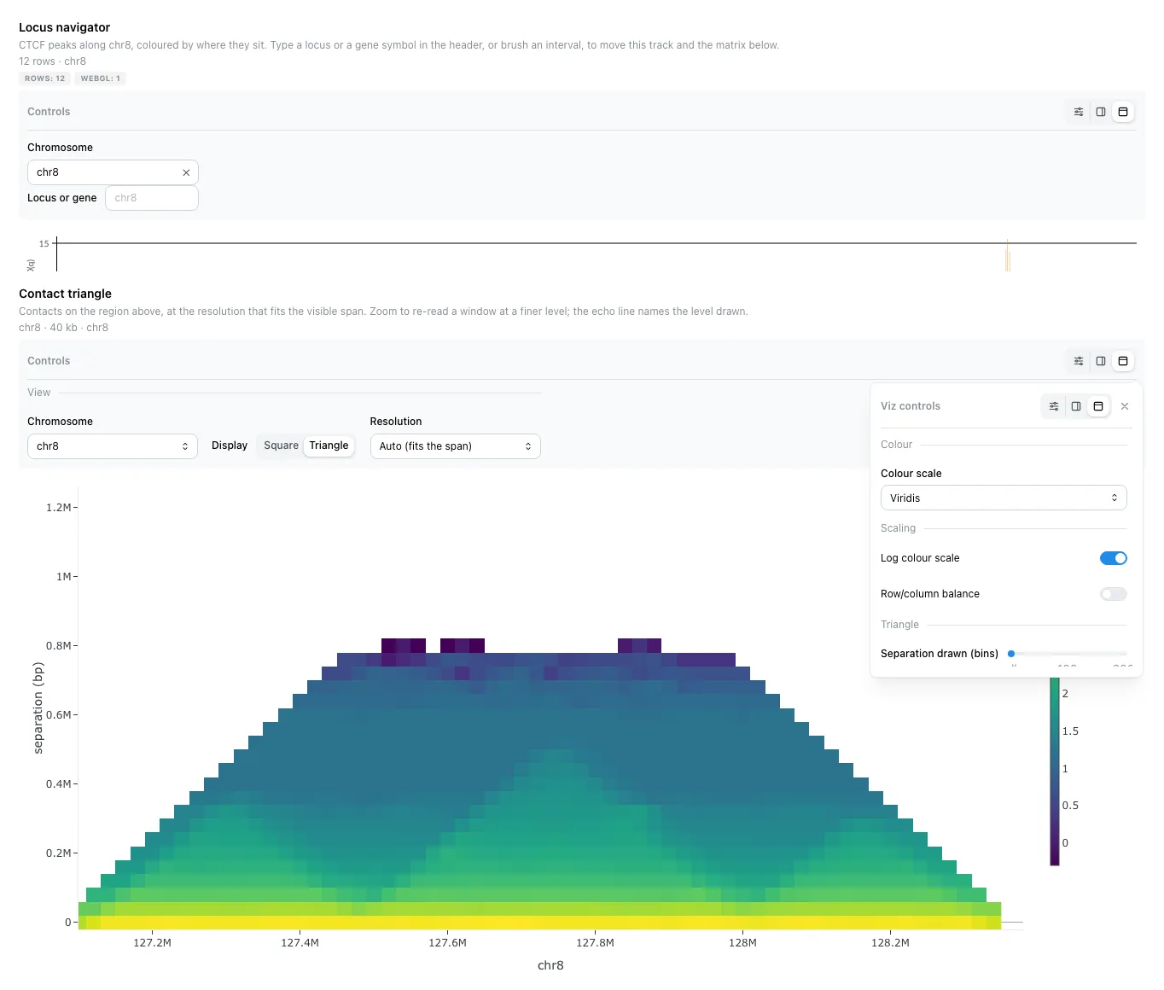
Task: Open Contact triangle Chromosome chr8 dropdown
Action: click(113, 446)
